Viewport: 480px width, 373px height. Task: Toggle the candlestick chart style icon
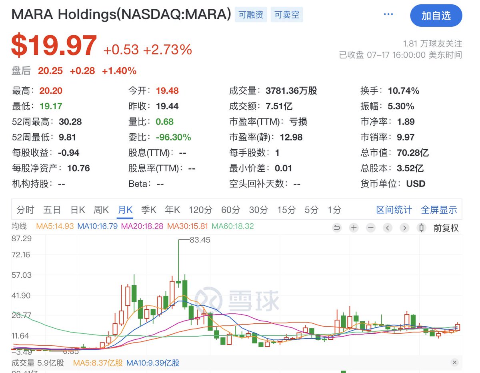pos(421,228)
